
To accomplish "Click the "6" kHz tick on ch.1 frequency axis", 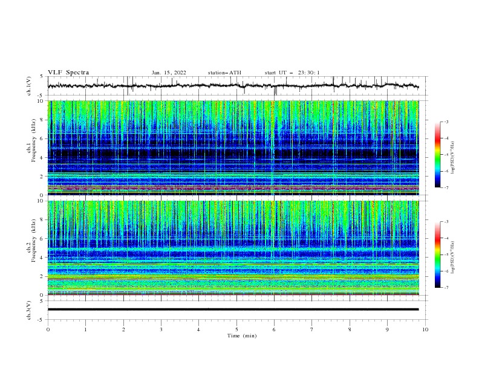I will pos(42,138).
